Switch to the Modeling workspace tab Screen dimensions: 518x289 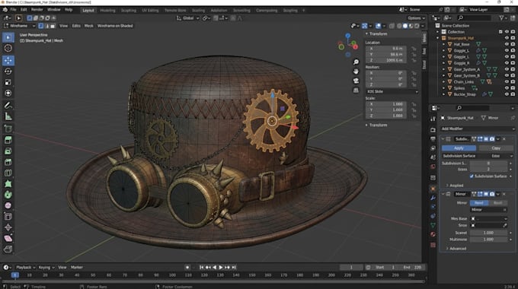[x=107, y=10]
